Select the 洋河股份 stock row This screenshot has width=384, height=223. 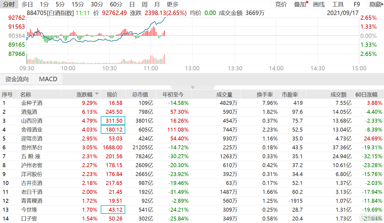tap(192, 174)
